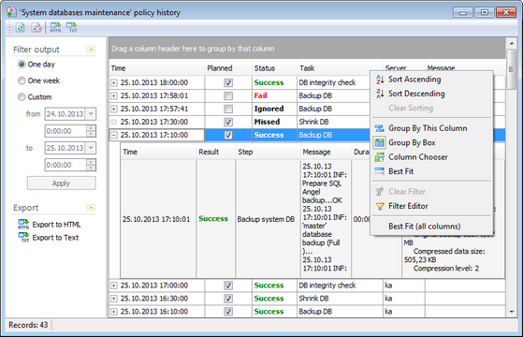The height and width of the screenshot is (337, 523).
Task: Click the HTML icon in Export panel
Action: (x=23, y=225)
